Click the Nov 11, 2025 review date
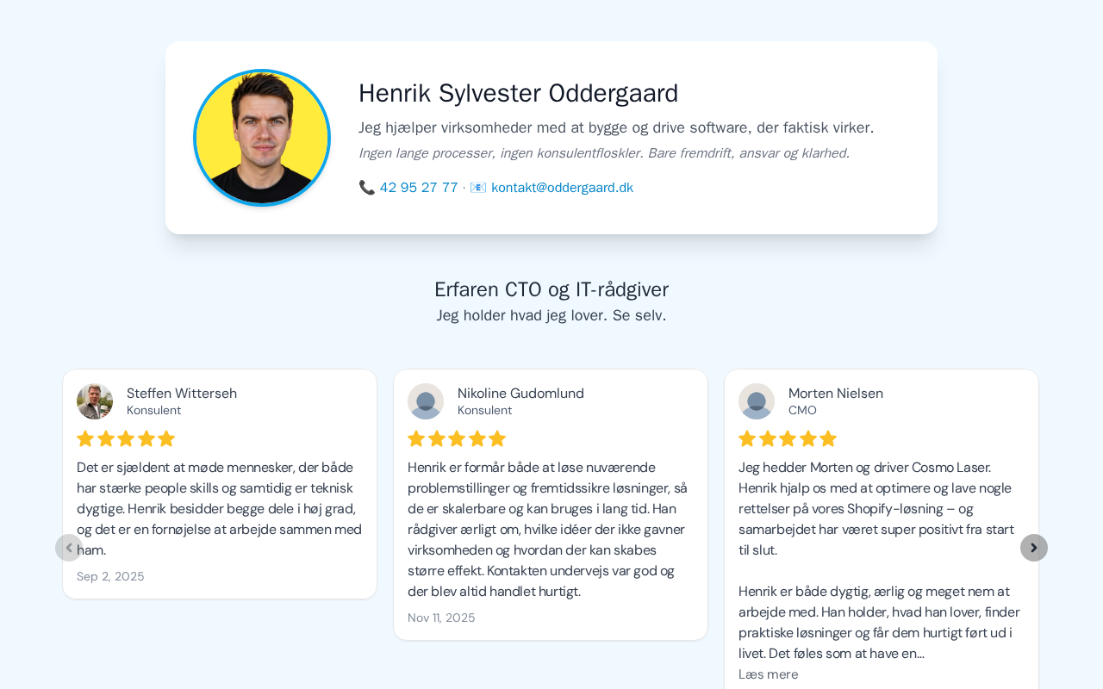The height and width of the screenshot is (689, 1103). coord(441,618)
